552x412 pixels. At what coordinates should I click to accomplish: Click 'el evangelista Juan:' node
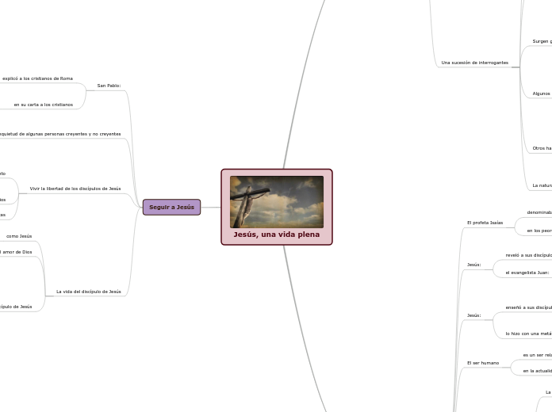[x=527, y=273]
